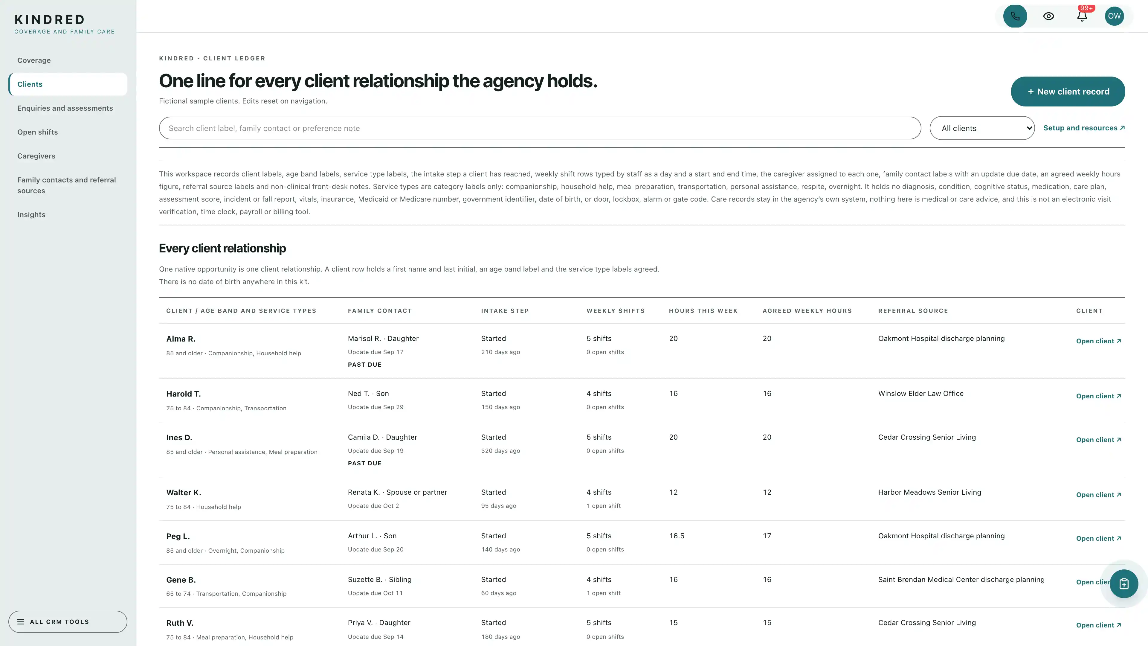This screenshot has width=1148, height=646.
Task: Open Family contacts and referral sources
Action: point(68,185)
